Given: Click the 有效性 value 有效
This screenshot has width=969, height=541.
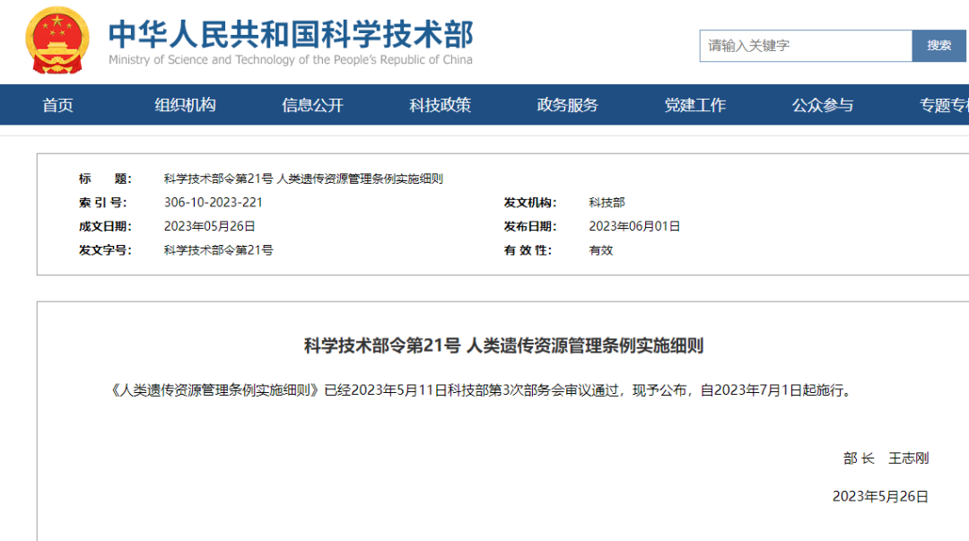Looking at the screenshot, I should 600,249.
